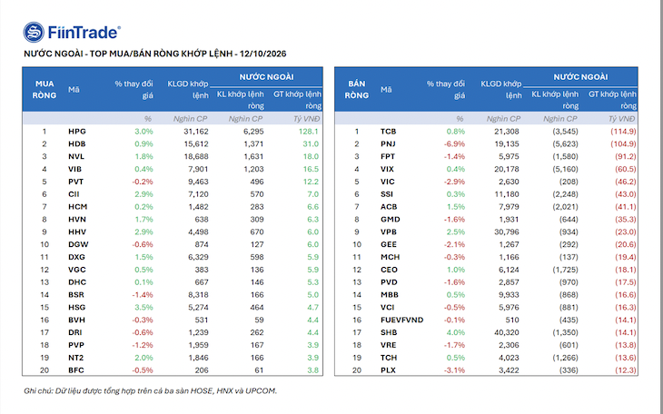Click NƯỚC NGOÀI header in net sell table
Viewport: 663px width, 414px height.
click(580, 77)
